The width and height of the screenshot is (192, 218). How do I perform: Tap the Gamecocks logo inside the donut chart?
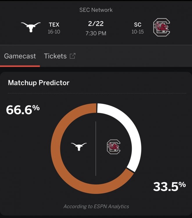[113, 147]
